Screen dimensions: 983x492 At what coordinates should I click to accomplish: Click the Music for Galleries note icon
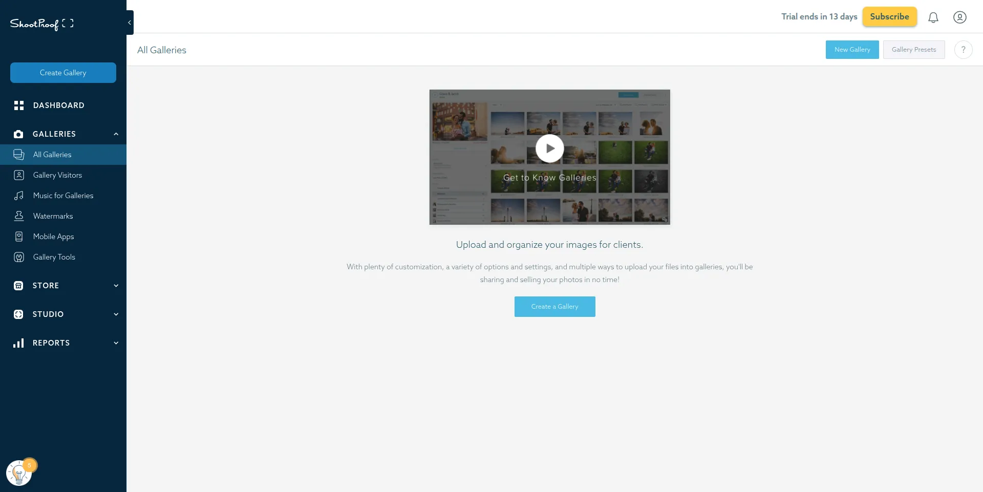19,196
